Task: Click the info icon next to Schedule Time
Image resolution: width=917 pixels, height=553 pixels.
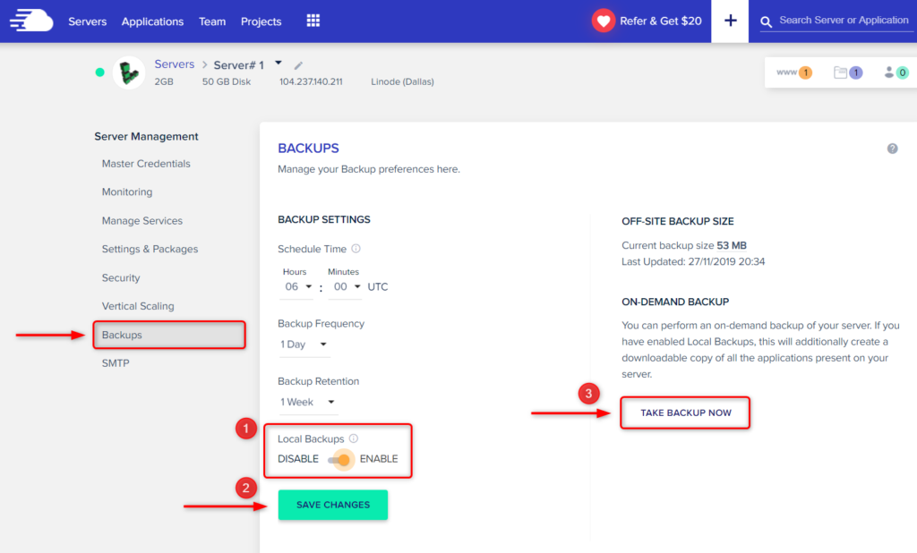Action: point(355,249)
